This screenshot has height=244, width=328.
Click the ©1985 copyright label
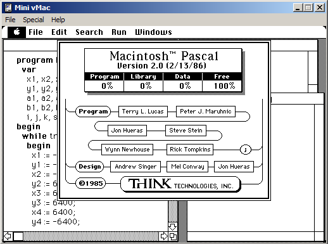pos(91,183)
